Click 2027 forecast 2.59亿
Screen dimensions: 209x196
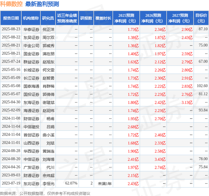pos(187,54)
